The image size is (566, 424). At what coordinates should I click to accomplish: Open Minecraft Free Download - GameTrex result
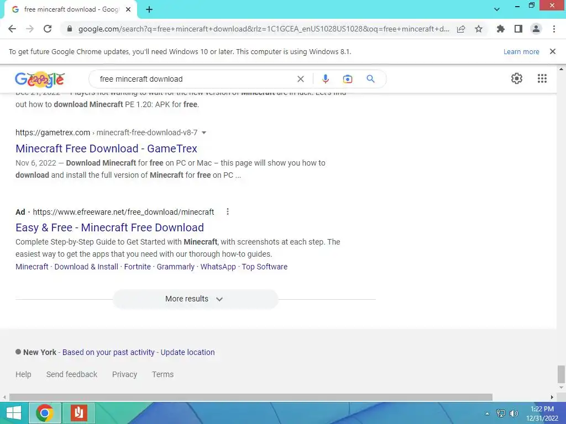point(106,149)
